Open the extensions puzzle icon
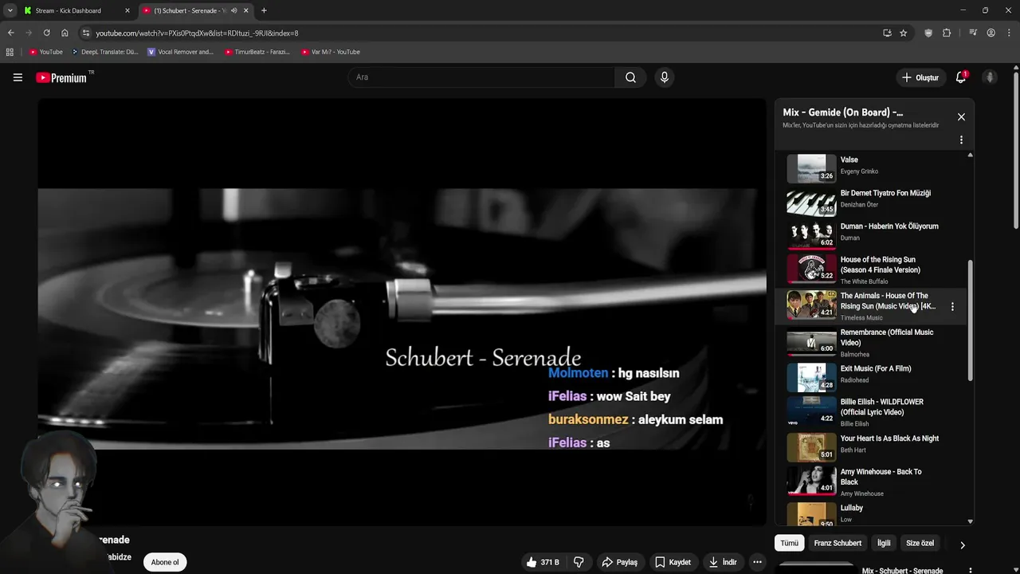 click(x=947, y=33)
